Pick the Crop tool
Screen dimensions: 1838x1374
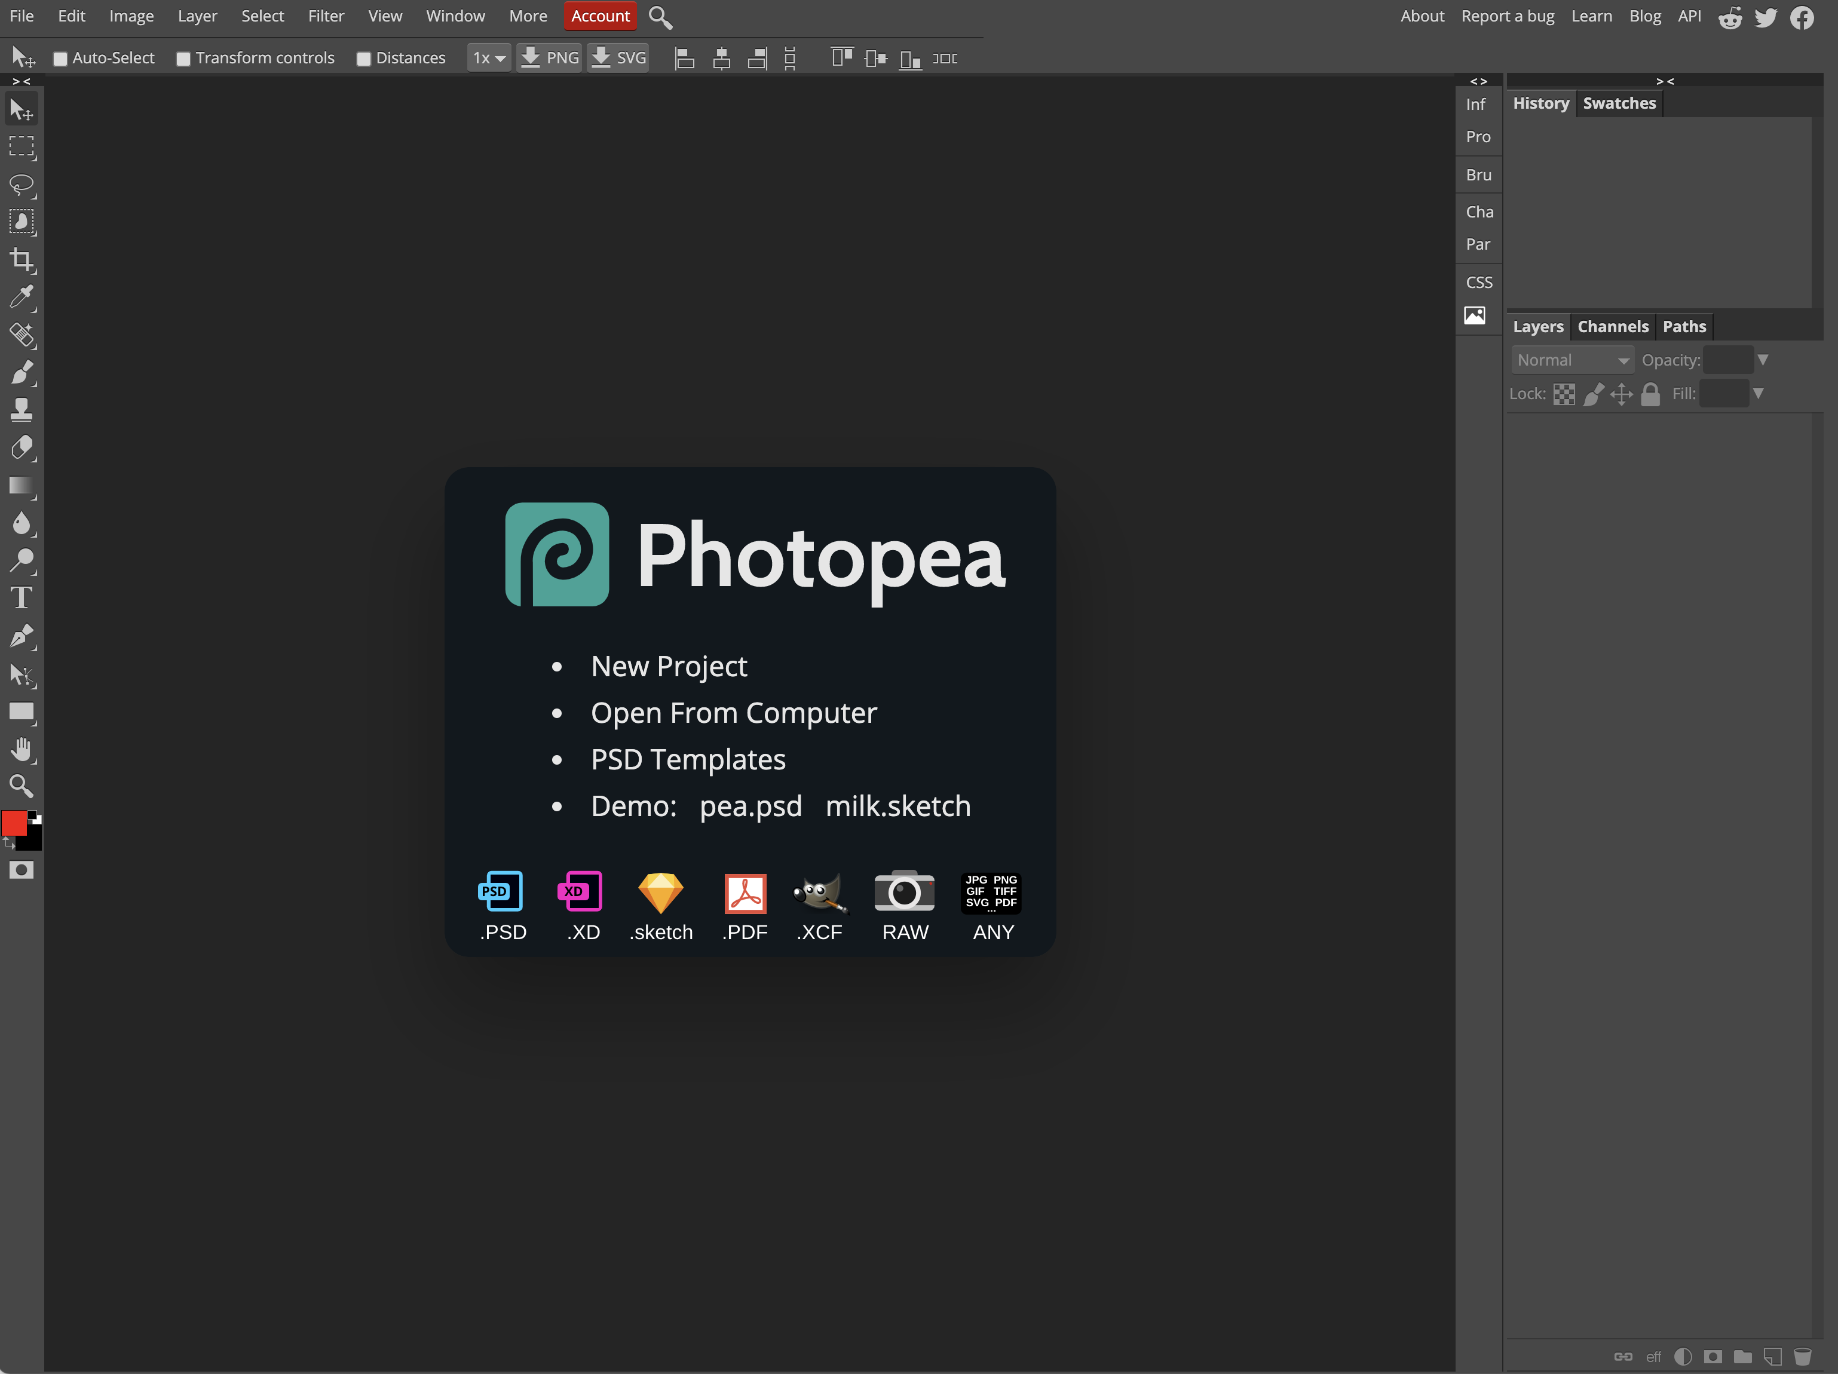[x=22, y=260]
